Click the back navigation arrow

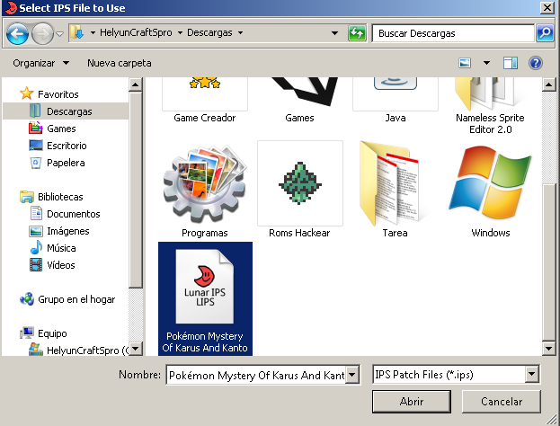17,34
